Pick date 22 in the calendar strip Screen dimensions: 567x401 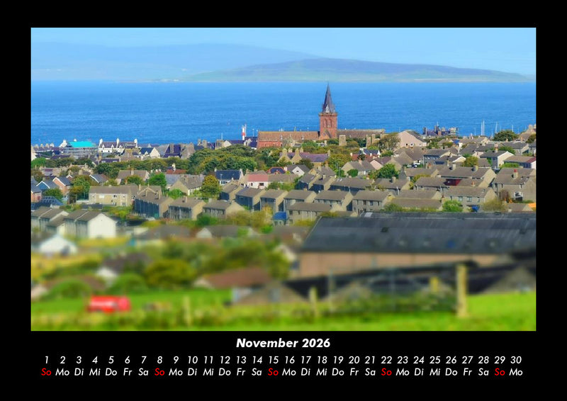386,360
